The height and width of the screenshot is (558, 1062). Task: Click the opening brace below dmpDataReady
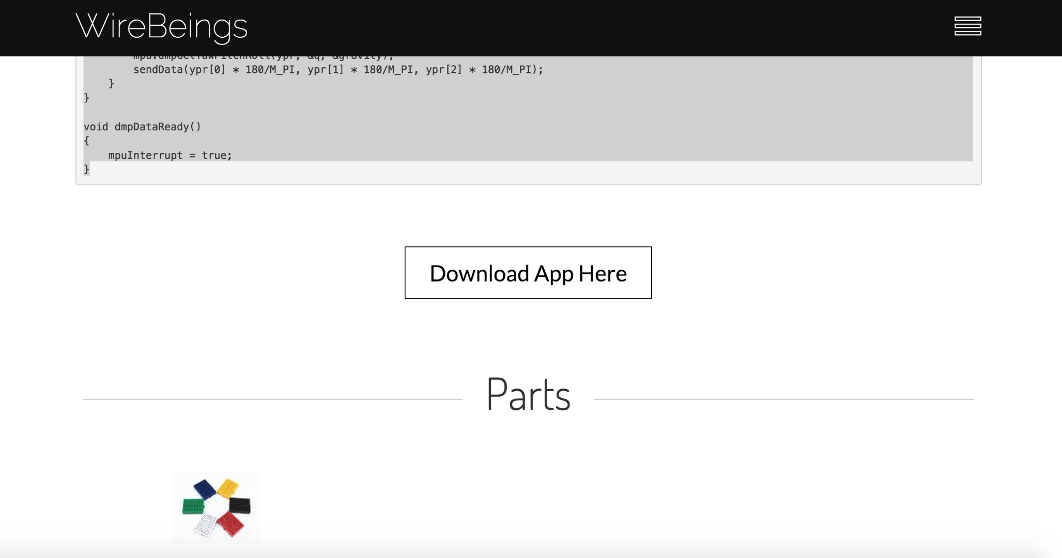87,141
